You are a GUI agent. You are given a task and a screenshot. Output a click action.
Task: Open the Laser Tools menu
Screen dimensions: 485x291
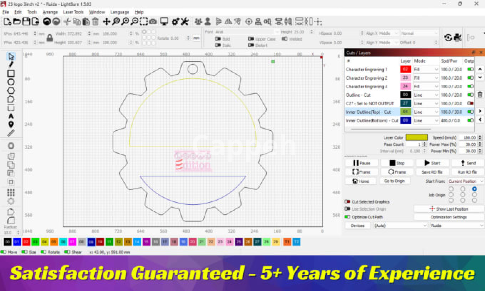coord(73,12)
